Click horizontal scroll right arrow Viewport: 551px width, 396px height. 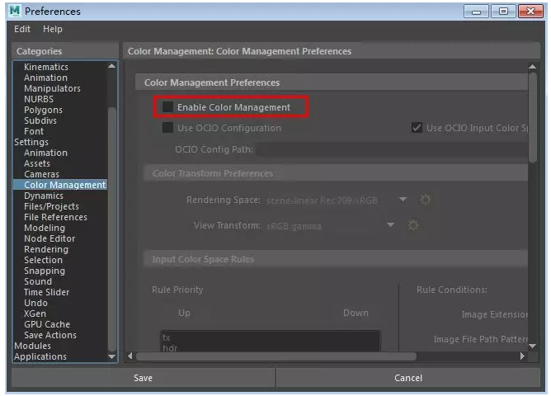coord(522,356)
